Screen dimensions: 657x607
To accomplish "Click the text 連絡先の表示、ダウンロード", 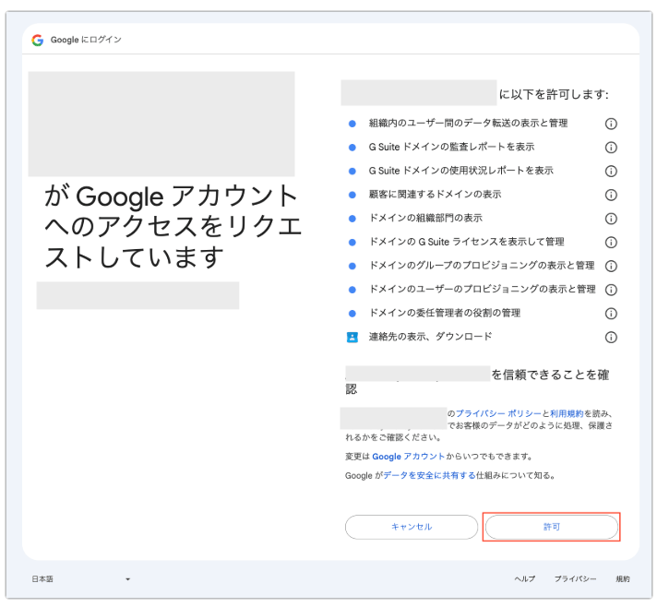I will tap(430, 337).
